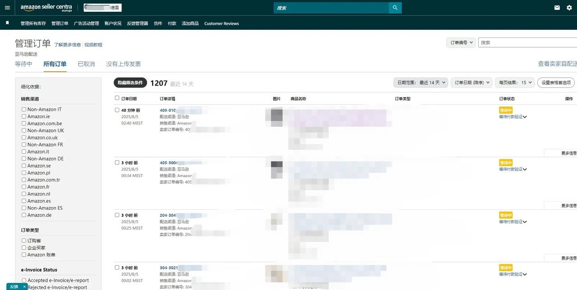The image size is (577, 290).
Task: Expand 等待付款验证 for order 408-010
Action: [x=513, y=117]
